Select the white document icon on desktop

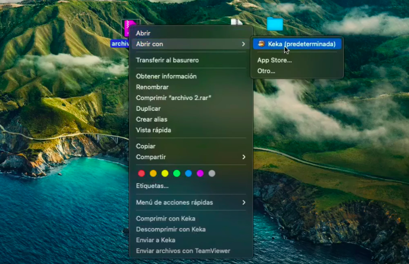click(236, 22)
